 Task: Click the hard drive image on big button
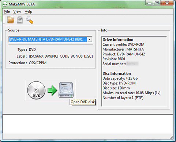coord(66,90)
